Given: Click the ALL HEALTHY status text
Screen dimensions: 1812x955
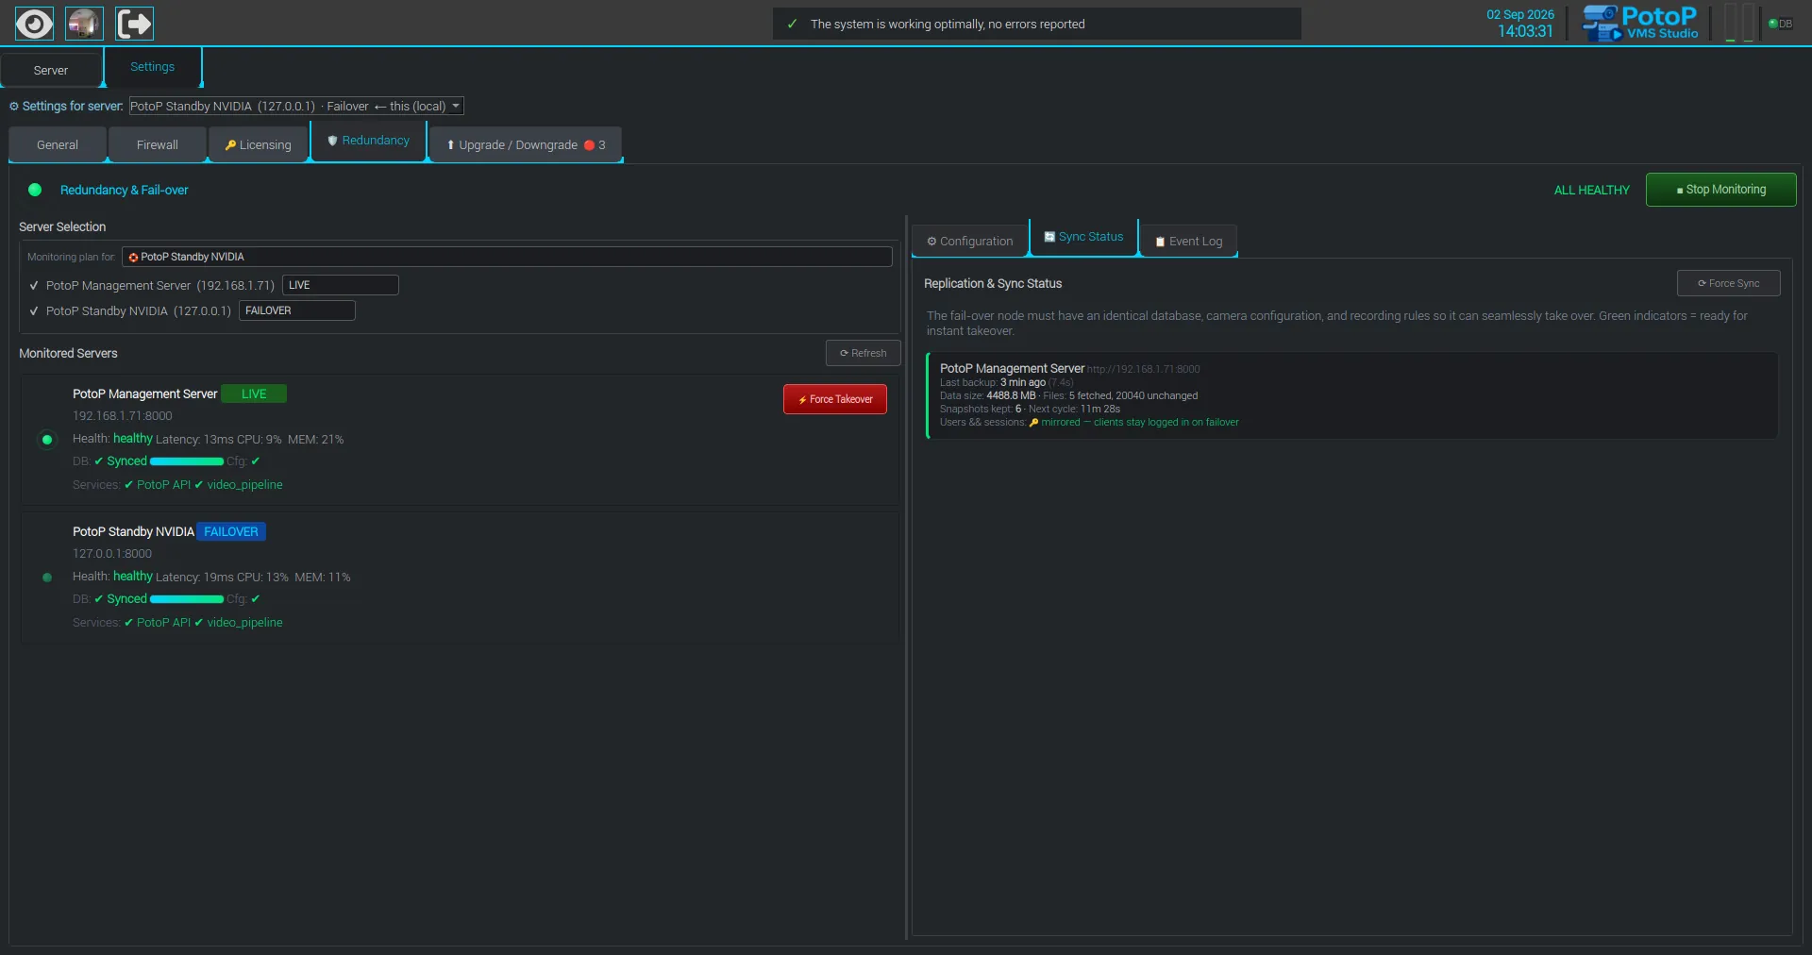Looking at the screenshot, I should (1591, 191).
